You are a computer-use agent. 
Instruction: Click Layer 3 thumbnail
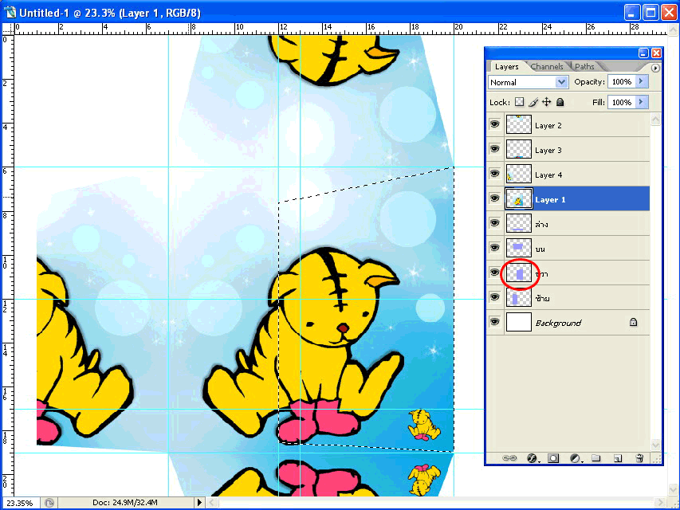[x=519, y=149]
